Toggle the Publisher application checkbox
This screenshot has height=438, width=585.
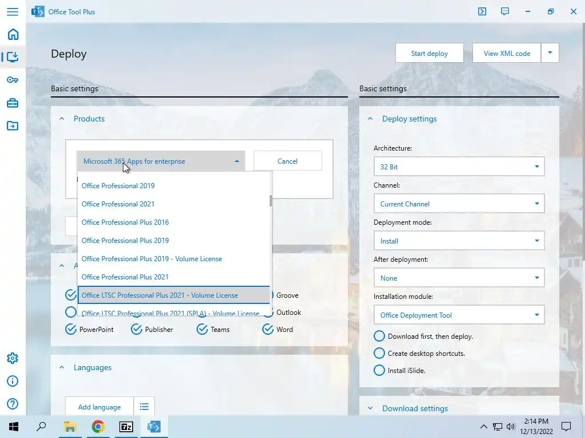pyautogui.click(x=137, y=329)
